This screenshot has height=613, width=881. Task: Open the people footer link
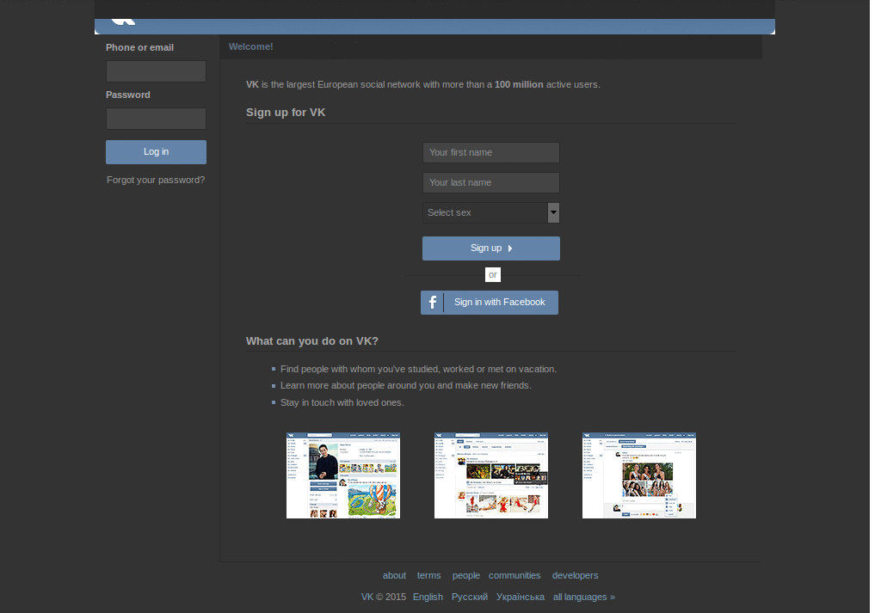[x=466, y=576]
